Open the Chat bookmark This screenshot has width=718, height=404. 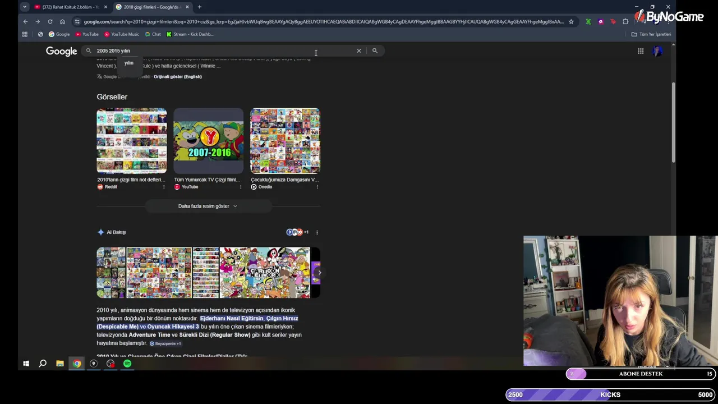click(x=153, y=34)
